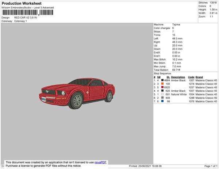Choose the blue swatch in stop 7
The image size is (219, 169).
(x=162, y=101)
